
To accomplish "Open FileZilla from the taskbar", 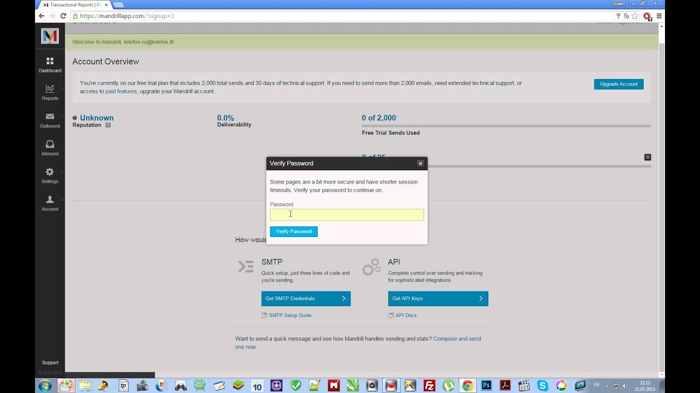I will 429,386.
